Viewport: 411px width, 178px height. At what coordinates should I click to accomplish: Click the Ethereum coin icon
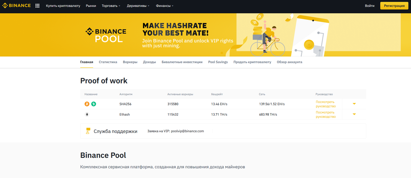tap(87, 114)
